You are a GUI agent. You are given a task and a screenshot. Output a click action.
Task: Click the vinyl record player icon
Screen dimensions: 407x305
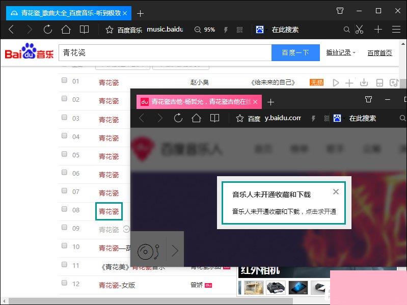148,252
